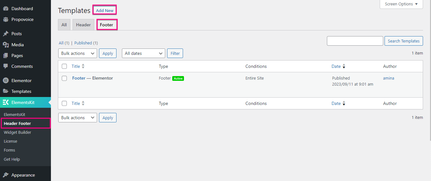Click the Elementor logo icon
This screenshot has height=181, width=431.
[x=6, y=81]
